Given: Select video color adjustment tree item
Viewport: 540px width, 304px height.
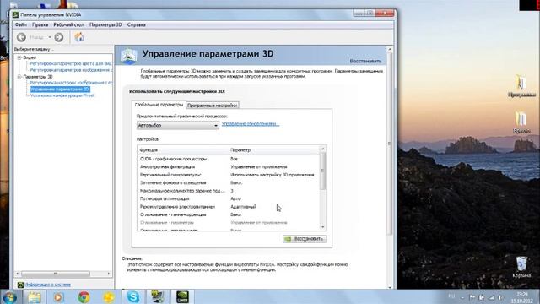Looking at the screenshot, I should pos(71,63).
